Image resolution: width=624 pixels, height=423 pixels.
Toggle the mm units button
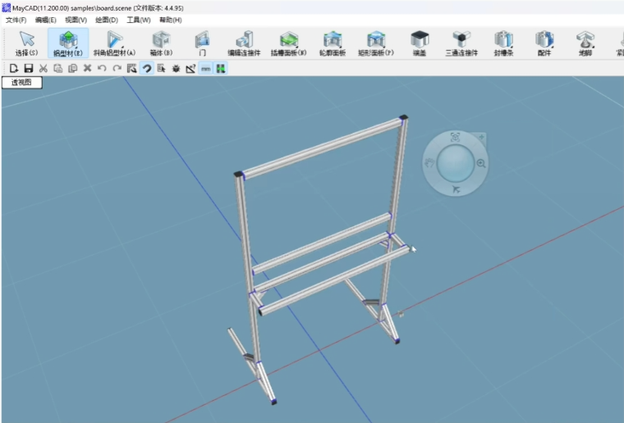tap(206, 69)
